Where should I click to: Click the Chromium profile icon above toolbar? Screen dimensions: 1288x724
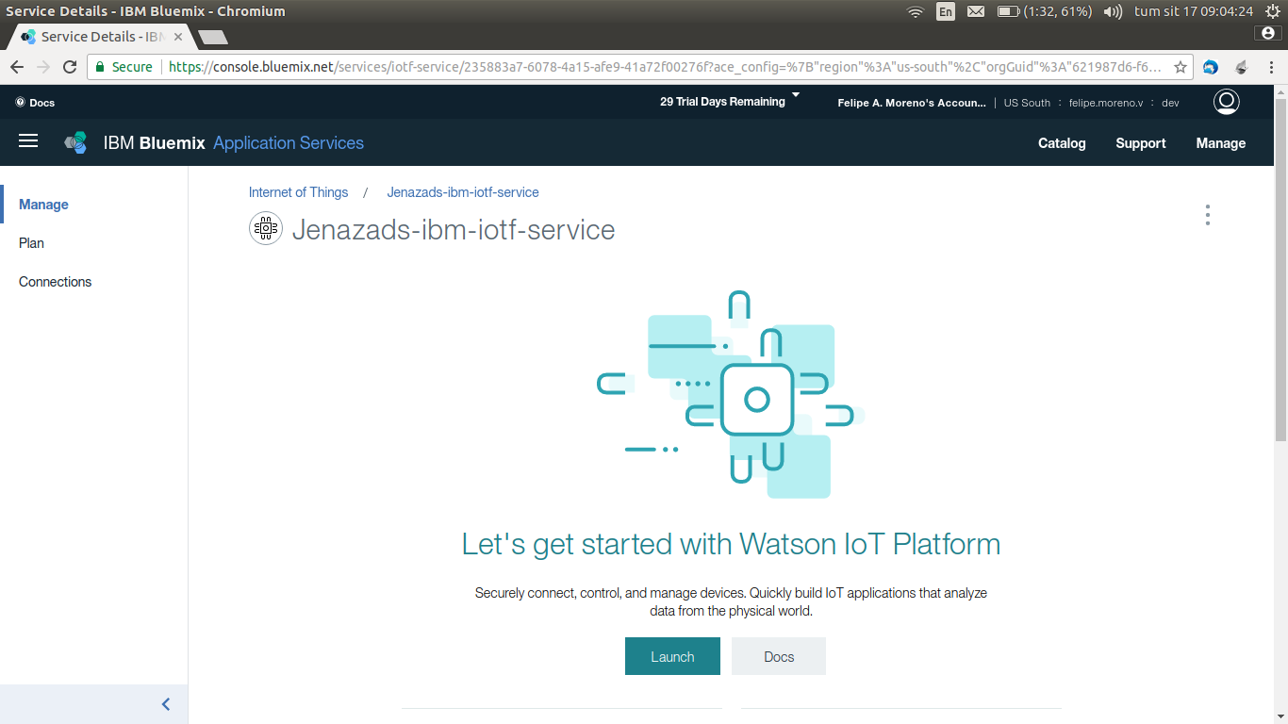[1268, 33]
